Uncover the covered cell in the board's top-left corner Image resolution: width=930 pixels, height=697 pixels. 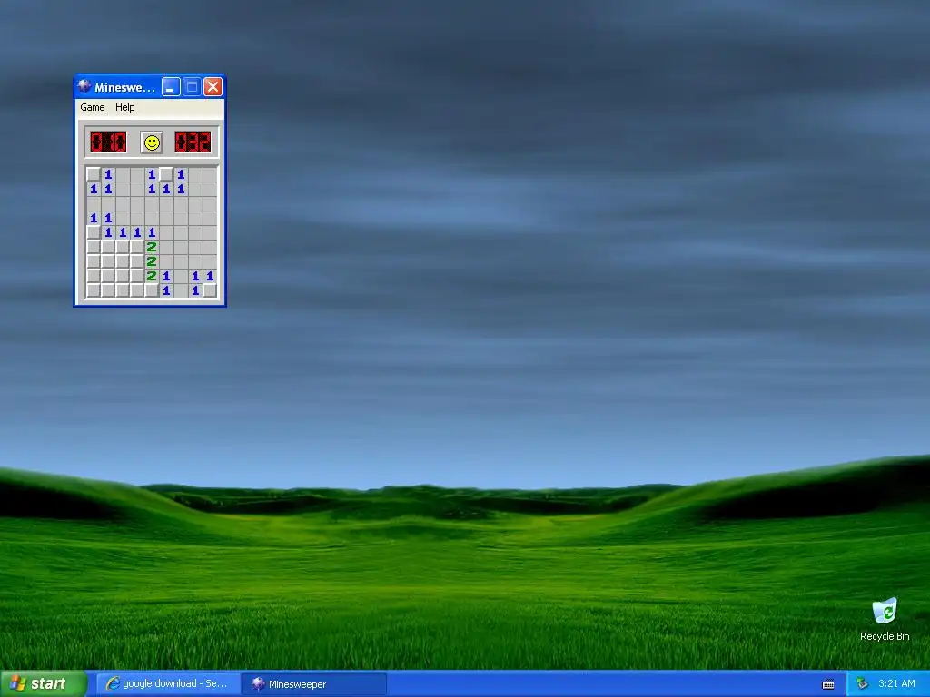coord(94,174)
